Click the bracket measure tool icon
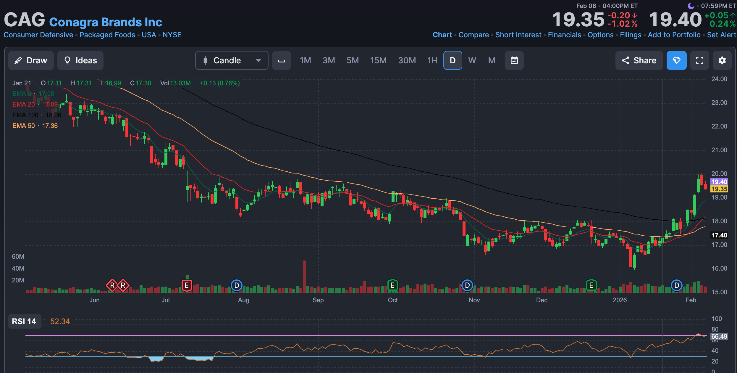 (281, 60)
